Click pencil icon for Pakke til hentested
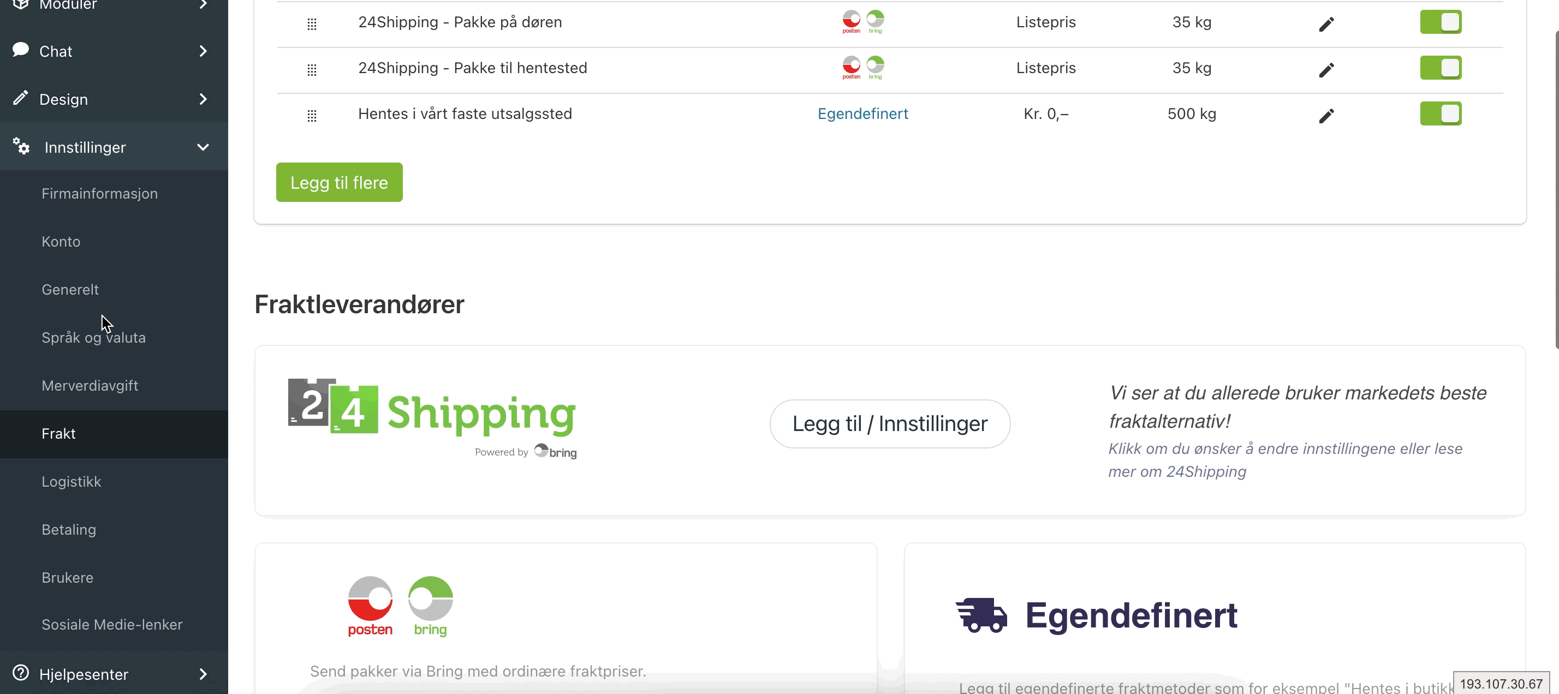This screenshot has width=1559, height=694. (1326, 70)
